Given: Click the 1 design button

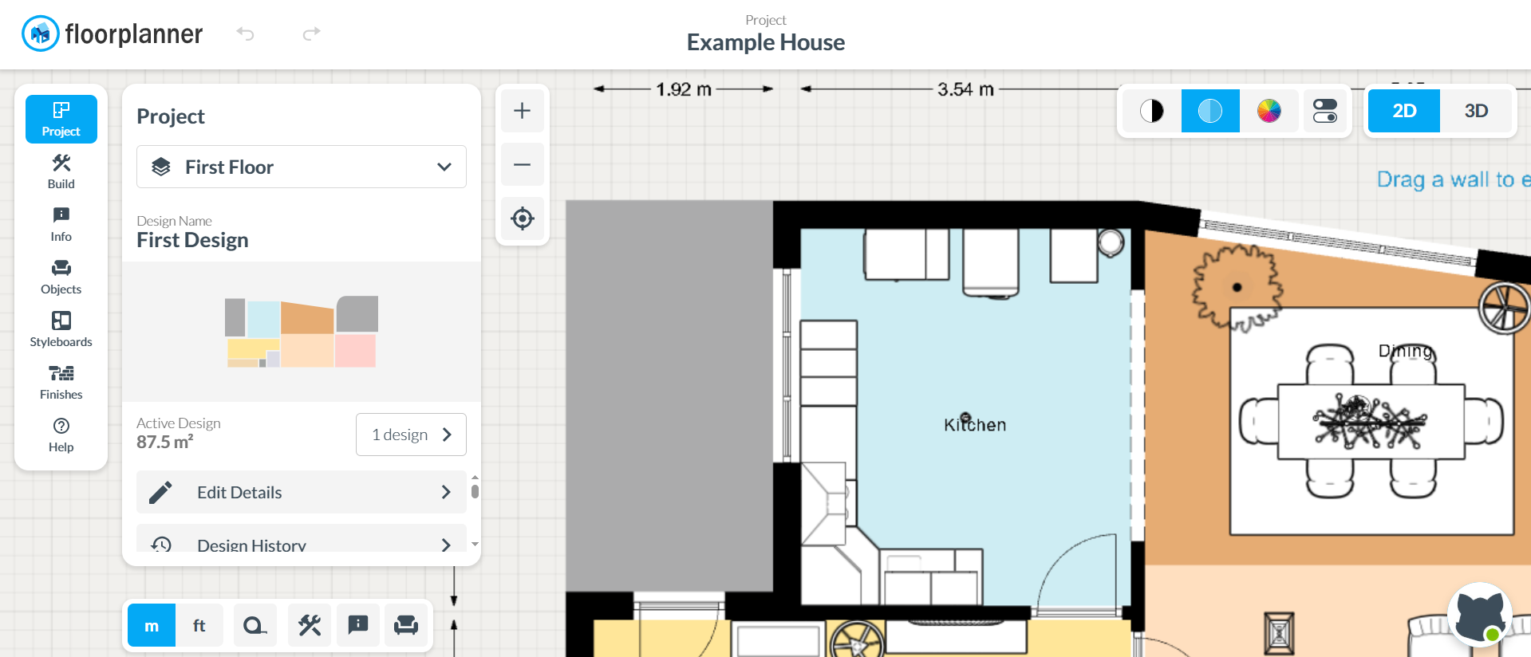Looking at the screenshot, I should coord(411,435).
